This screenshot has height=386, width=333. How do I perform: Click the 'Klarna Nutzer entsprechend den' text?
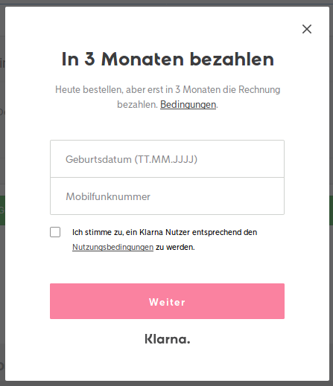[x=198, y=232]
